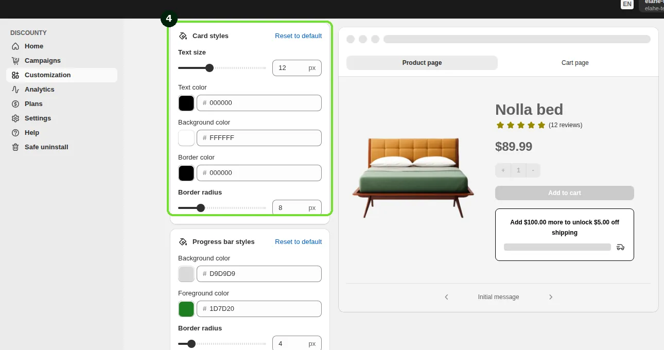Screen dimensions: 664x350
Task: Open the Foreground color green swatch
Action: point(186,309)
